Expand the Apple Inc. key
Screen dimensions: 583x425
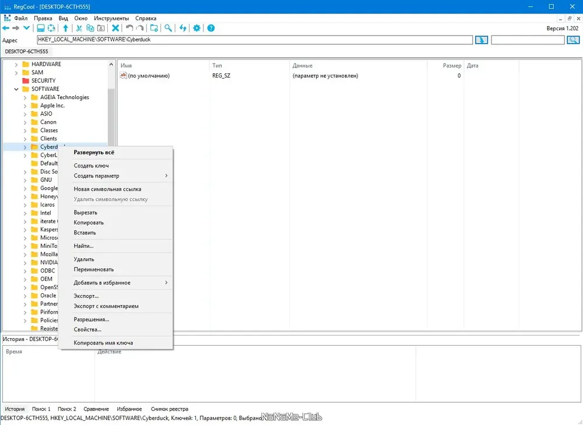(25, 106)
